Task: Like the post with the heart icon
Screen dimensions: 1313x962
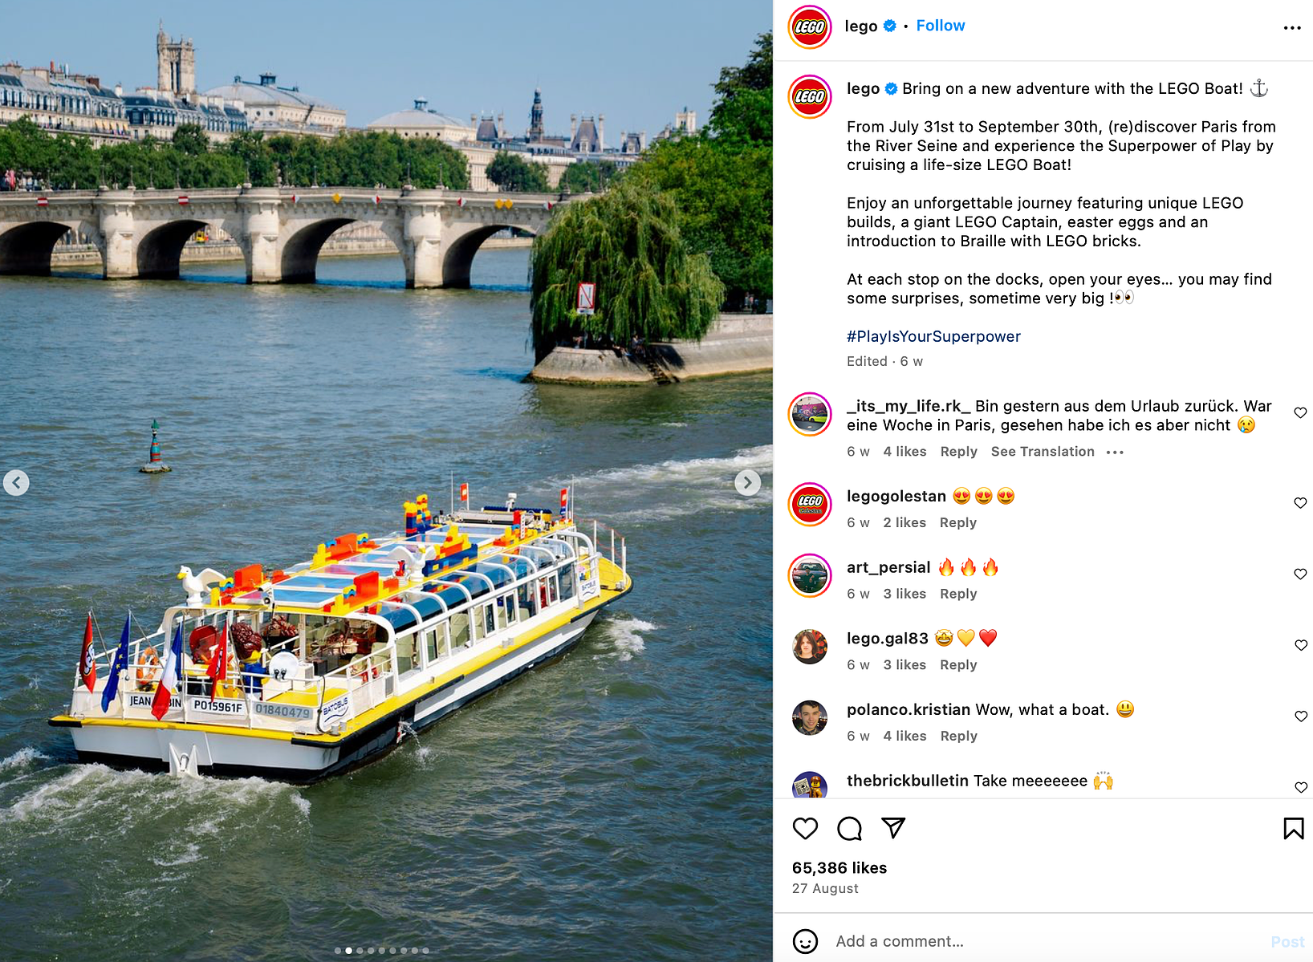Action: point(805,828)
